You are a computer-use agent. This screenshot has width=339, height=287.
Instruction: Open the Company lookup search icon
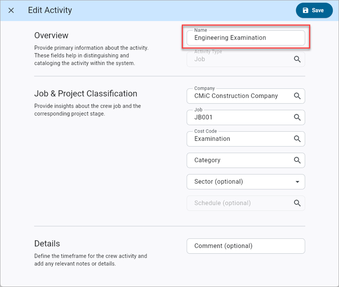pos(298,96)
